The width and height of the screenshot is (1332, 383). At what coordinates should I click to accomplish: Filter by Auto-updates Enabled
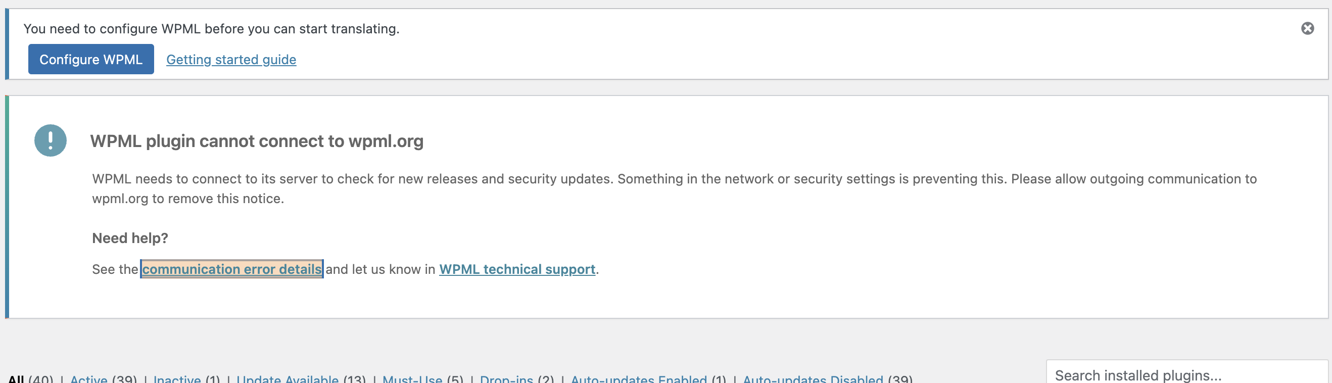pyautogui.click(x=639, y=378)
